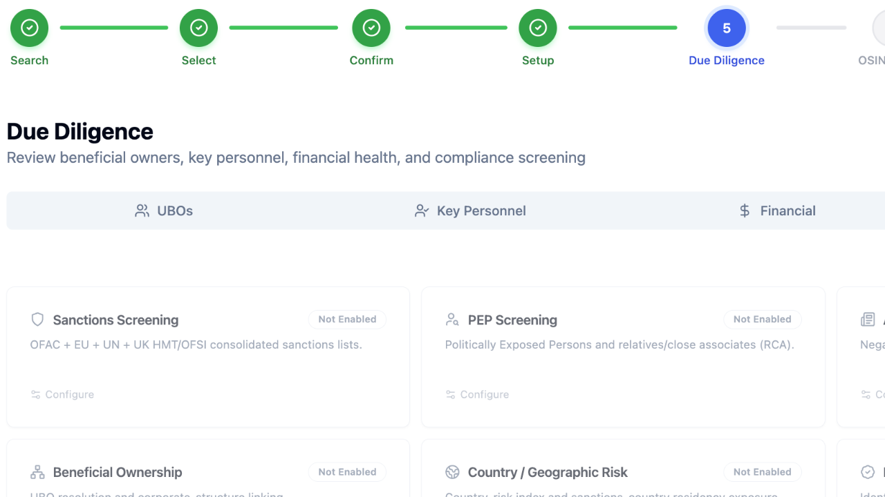Open the Financial tab

(x=777, y=211)
